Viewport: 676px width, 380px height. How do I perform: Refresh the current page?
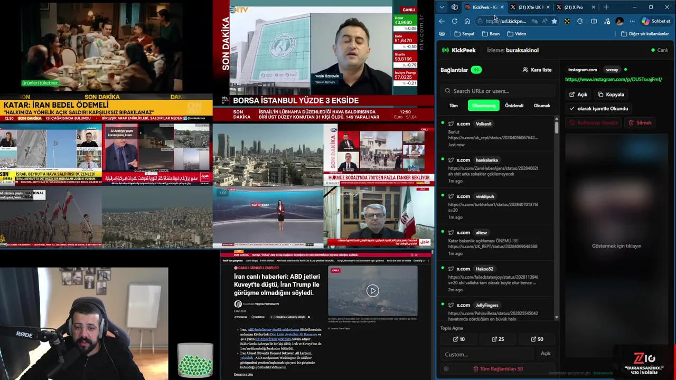click(455, 21)
